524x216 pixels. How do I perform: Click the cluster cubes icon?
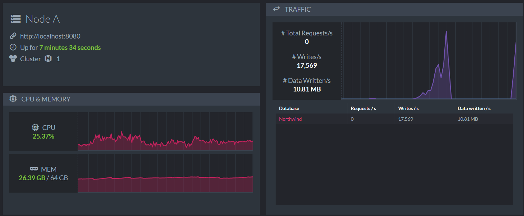[13, 58]
